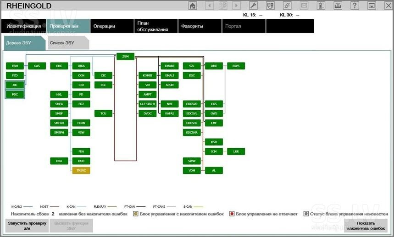Select the JBE control unit node
This screenshot has width=394, height=237.
pyautogui.click(x=15, y=85)
